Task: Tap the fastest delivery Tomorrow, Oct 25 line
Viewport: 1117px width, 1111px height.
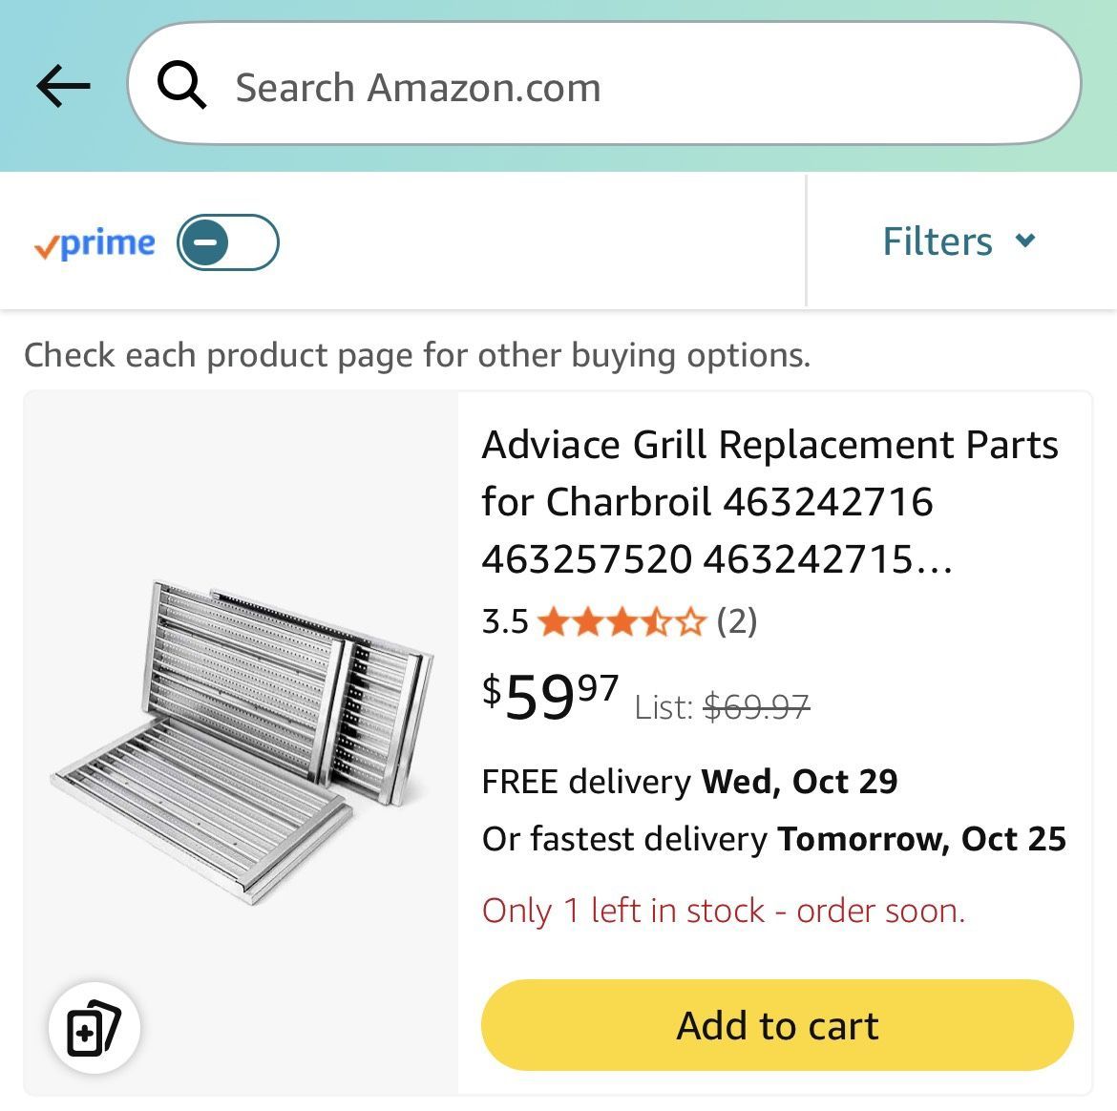Action: [773, 839]
